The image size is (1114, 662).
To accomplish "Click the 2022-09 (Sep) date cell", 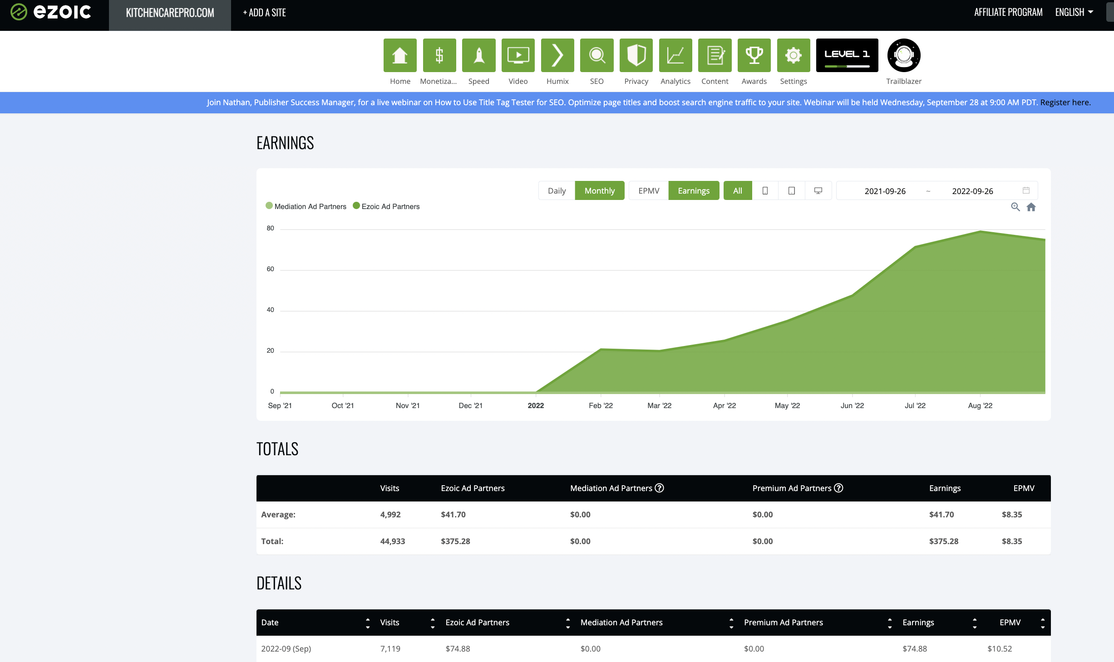I will click(286, 648).
